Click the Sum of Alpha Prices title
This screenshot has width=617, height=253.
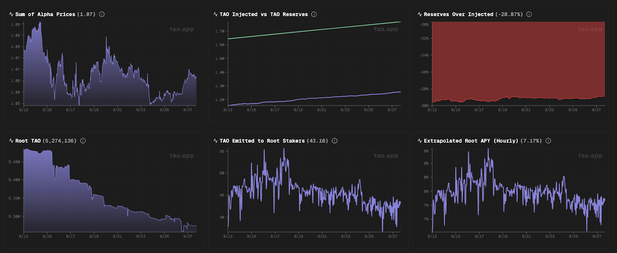tap(45, 14)
